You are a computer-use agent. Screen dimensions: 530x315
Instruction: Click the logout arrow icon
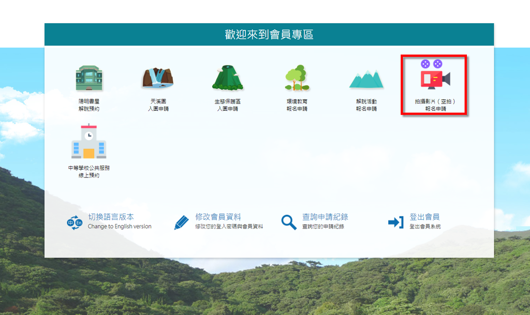coord(396,222)
